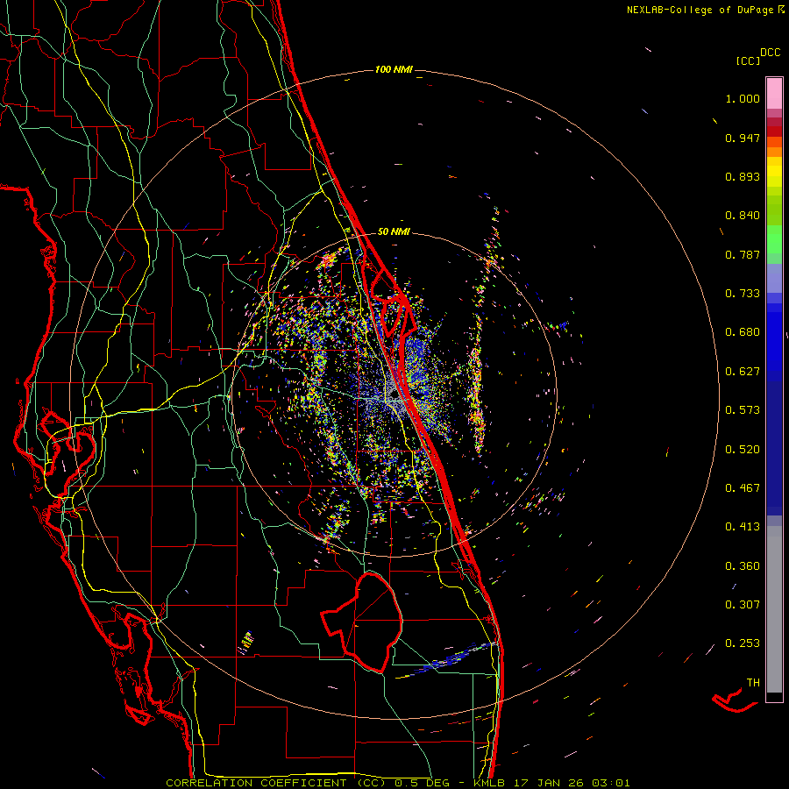The width and height of the screenshot is (789, 789).
Task: Click the "50 NMI" range ring label
Action: pyautogui.click(x=394, y=232)
